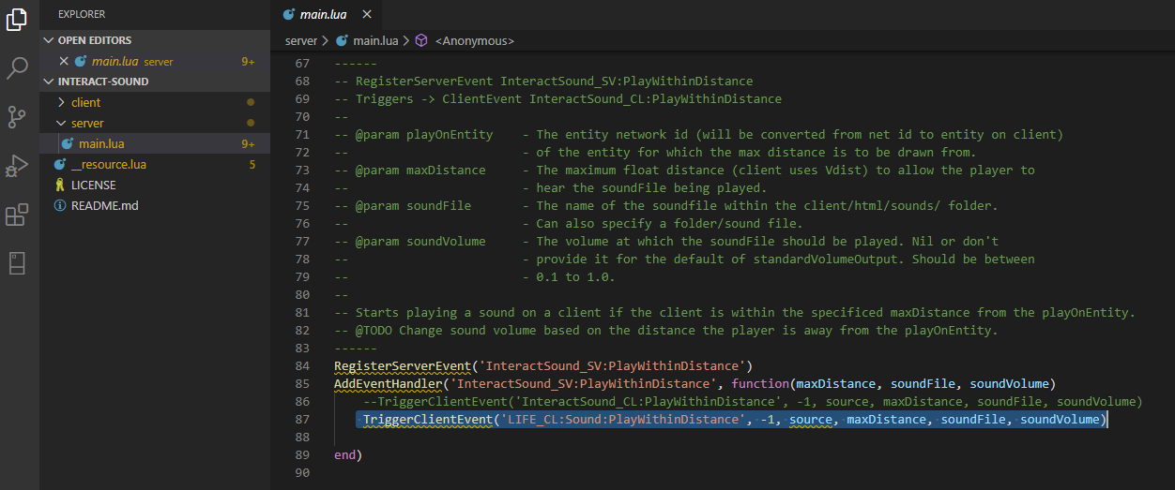The image size is (1175, 490).
Task: Expand the client folder
Action: click(155, 102)
